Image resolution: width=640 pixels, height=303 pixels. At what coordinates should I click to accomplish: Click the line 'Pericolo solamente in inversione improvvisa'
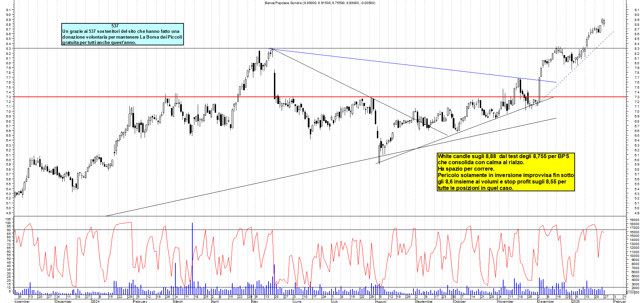[506, 175]
